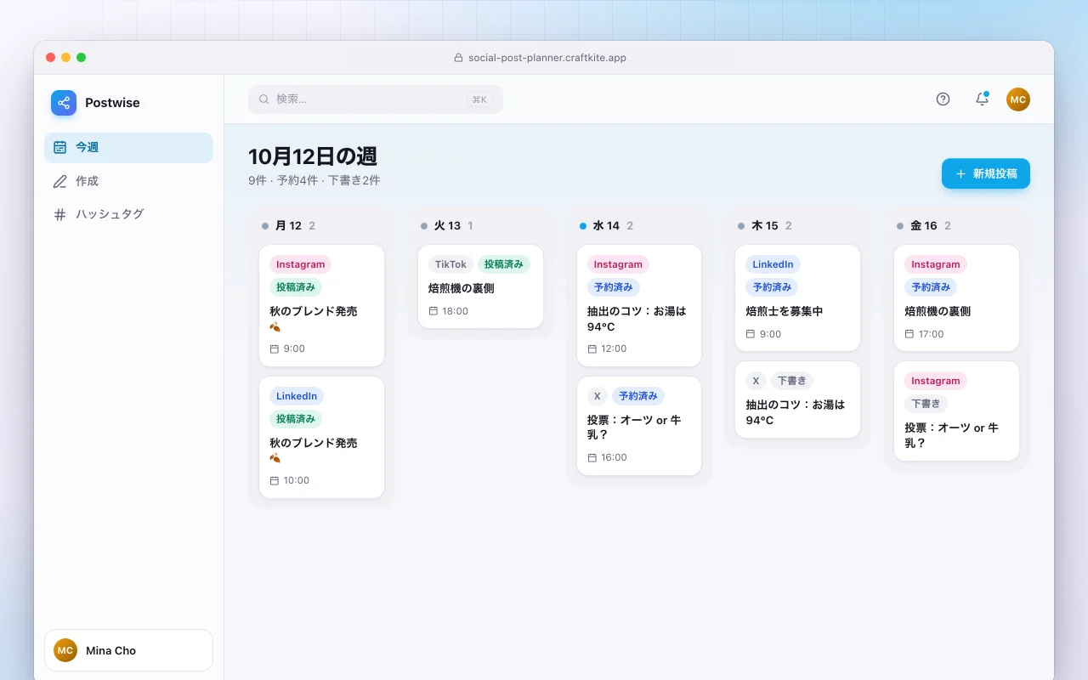Click the X tag on Thursday's draft
The height and width of the screenshot is (680, 1088).
coord(756,381)
